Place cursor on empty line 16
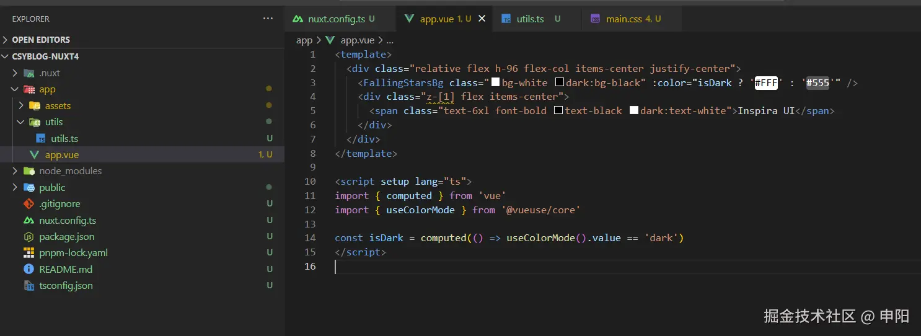Screen dimensions: 921x336 pyautogui.click(x=627, y=267)
